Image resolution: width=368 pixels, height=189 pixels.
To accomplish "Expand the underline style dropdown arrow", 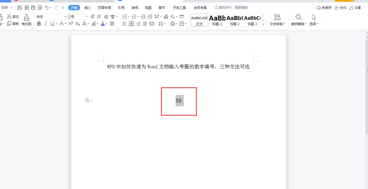I will 56,24.
